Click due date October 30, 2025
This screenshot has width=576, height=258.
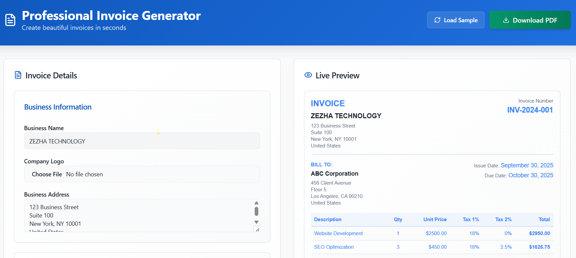coord(531,175)
